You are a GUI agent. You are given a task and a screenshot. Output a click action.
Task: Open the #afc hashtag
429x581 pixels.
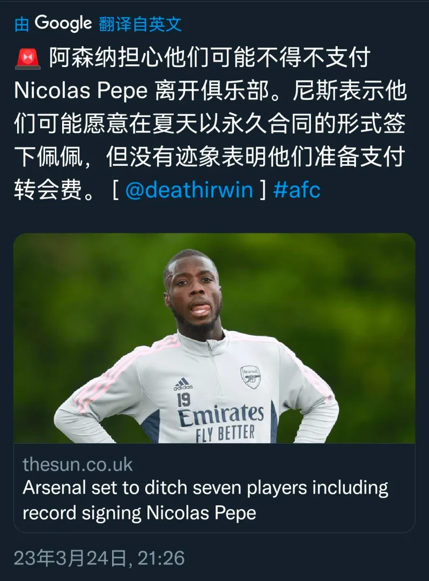pyautogui.click(x=297, y=190)
